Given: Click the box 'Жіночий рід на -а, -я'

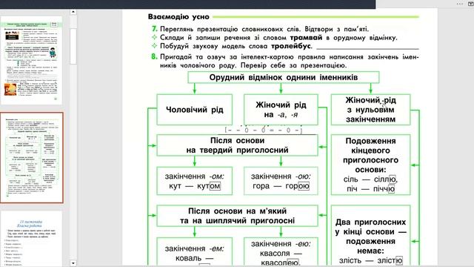Looking at the screenshot, I should [x=281, y=110].
